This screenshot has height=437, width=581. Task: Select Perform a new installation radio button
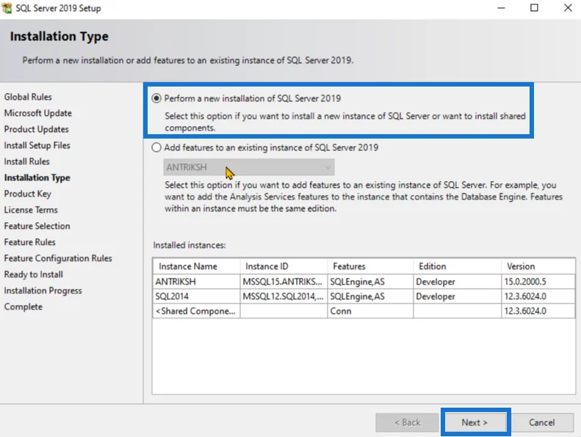point(156,98)
